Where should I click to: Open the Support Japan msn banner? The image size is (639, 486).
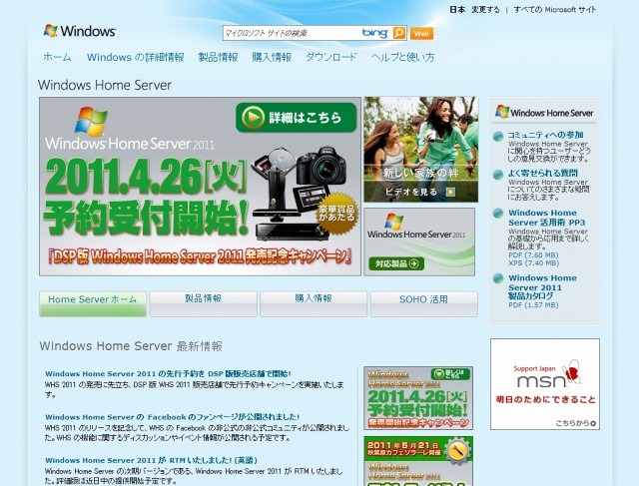pos(545,384)
